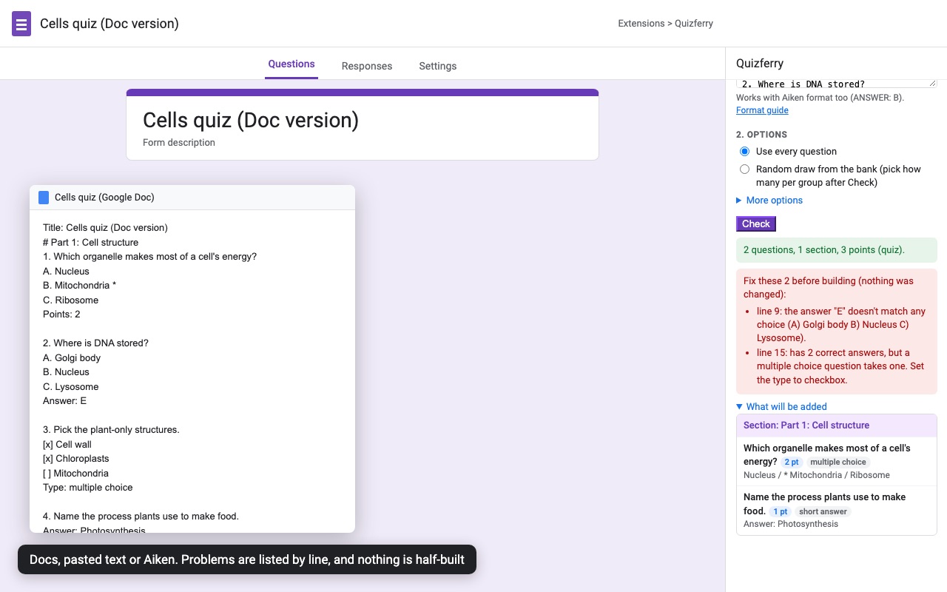Click the quiz text input box in Quizferry
Image resolution: width=947 pixels, height=592 pixels.
pyautogui.click(x=836, y=84)
